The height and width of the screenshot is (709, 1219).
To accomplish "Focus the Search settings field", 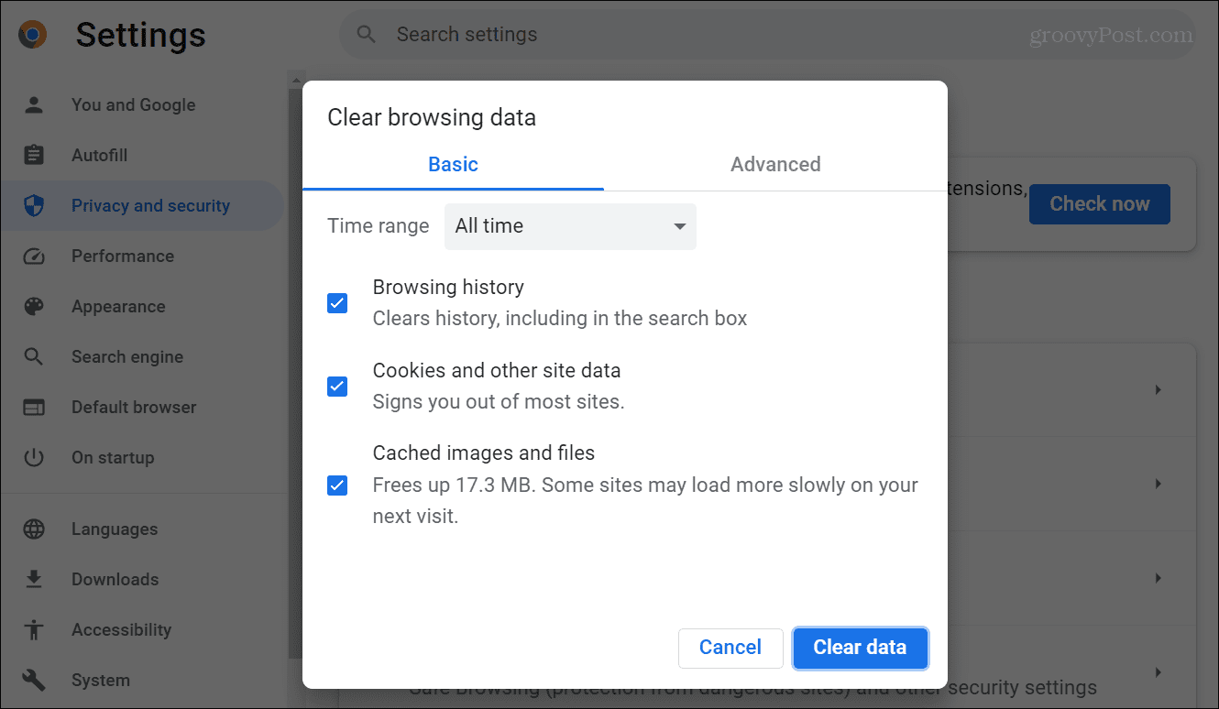I will point(642,35).
